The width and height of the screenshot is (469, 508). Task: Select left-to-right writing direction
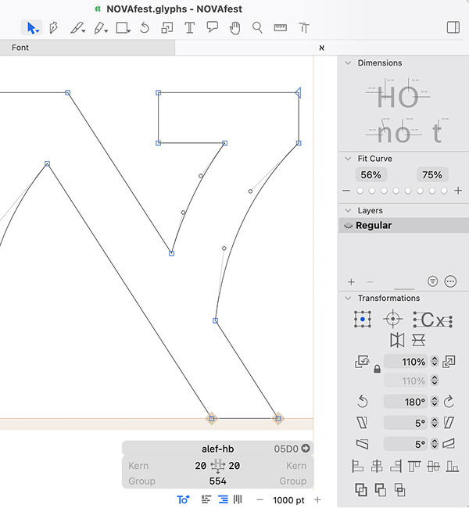(206, 499)
